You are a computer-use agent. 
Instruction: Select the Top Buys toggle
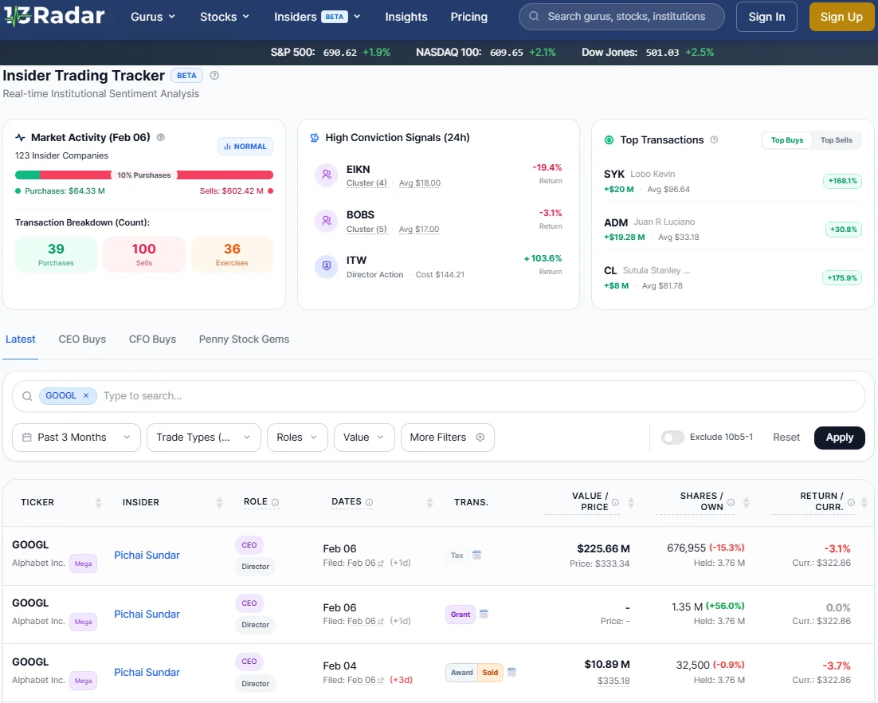point(786,140)
